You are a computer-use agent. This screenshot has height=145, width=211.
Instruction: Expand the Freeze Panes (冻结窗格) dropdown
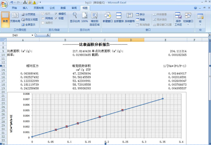coord(130,19)
